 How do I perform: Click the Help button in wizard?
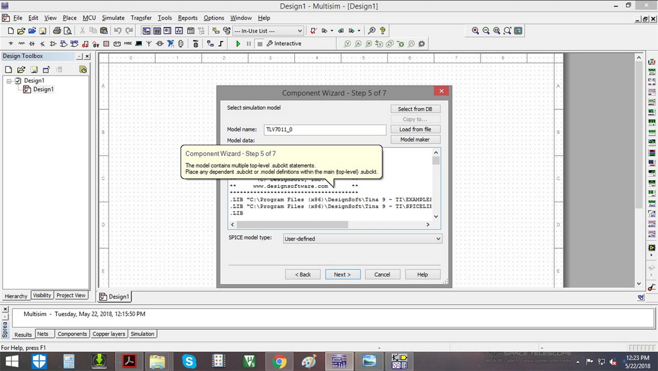pyautogui.click(x=423, y=274)
